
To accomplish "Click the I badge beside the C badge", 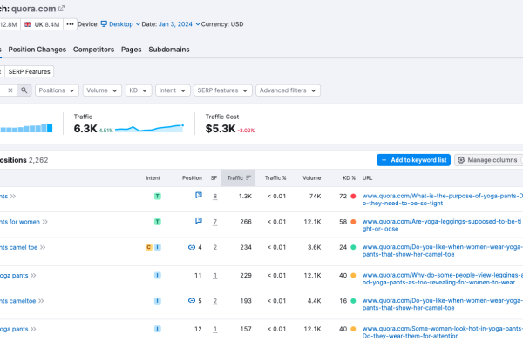I will [x=158, y=247].
